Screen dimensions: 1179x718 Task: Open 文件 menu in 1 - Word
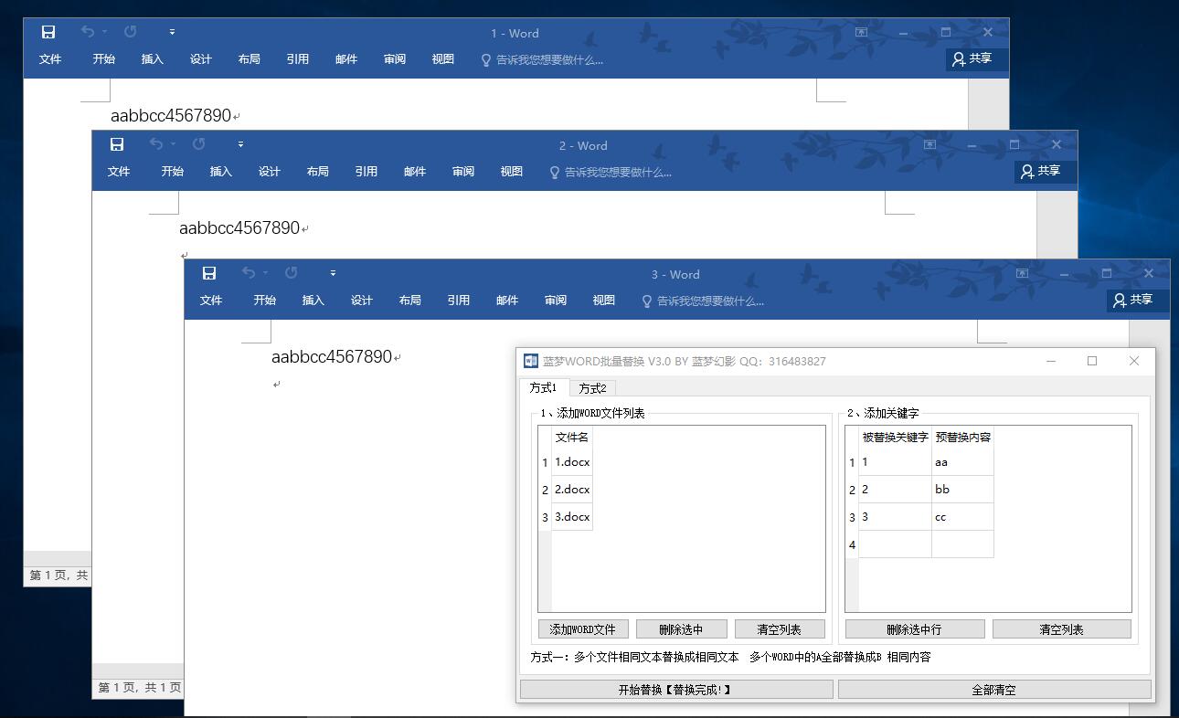[x=50, y=59]
